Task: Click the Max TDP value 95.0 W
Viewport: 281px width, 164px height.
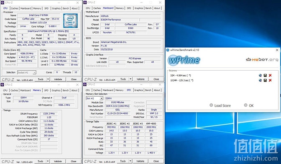Action: point(55,19)
